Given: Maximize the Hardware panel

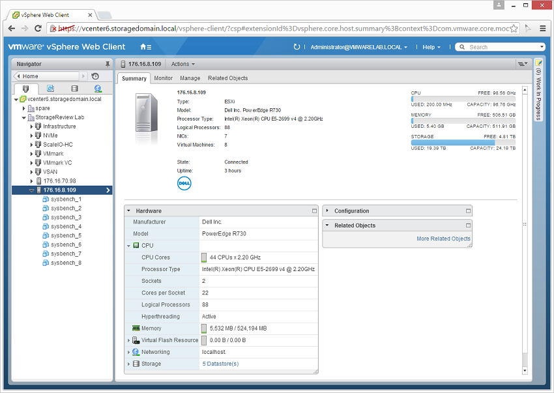Looking at the screenshot, I should click(x=314, y=211).
